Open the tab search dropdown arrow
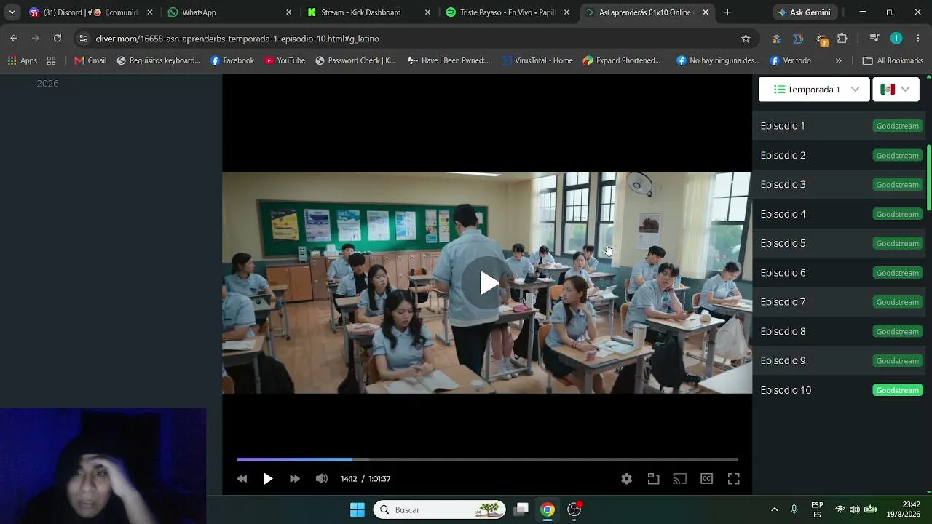Viewport: 932px width, 524px height. 12,12
